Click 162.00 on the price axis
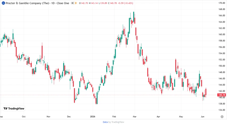This screenshot has height=125, width=227. (x=222, y=28)
